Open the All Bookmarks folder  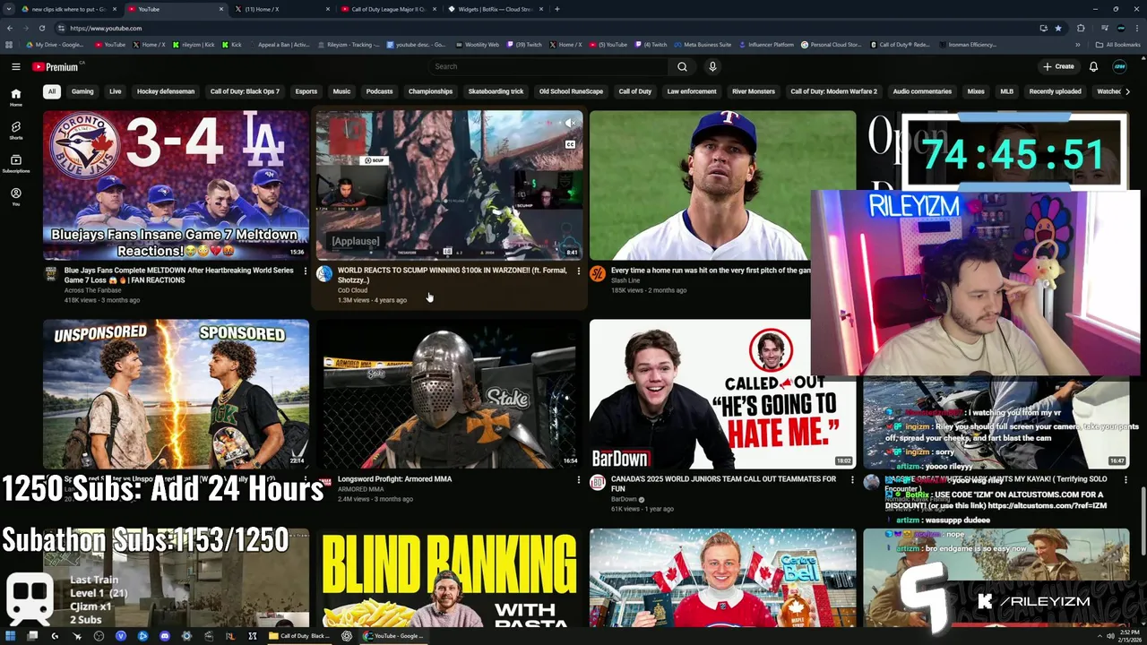click(1117, 44)
